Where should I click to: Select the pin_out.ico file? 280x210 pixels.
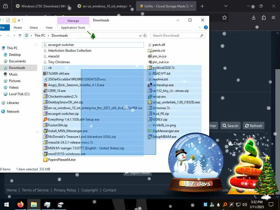tap(160, 62)
